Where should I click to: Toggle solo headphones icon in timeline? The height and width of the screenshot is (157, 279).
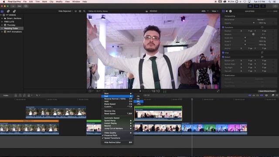tap(258, 96)
